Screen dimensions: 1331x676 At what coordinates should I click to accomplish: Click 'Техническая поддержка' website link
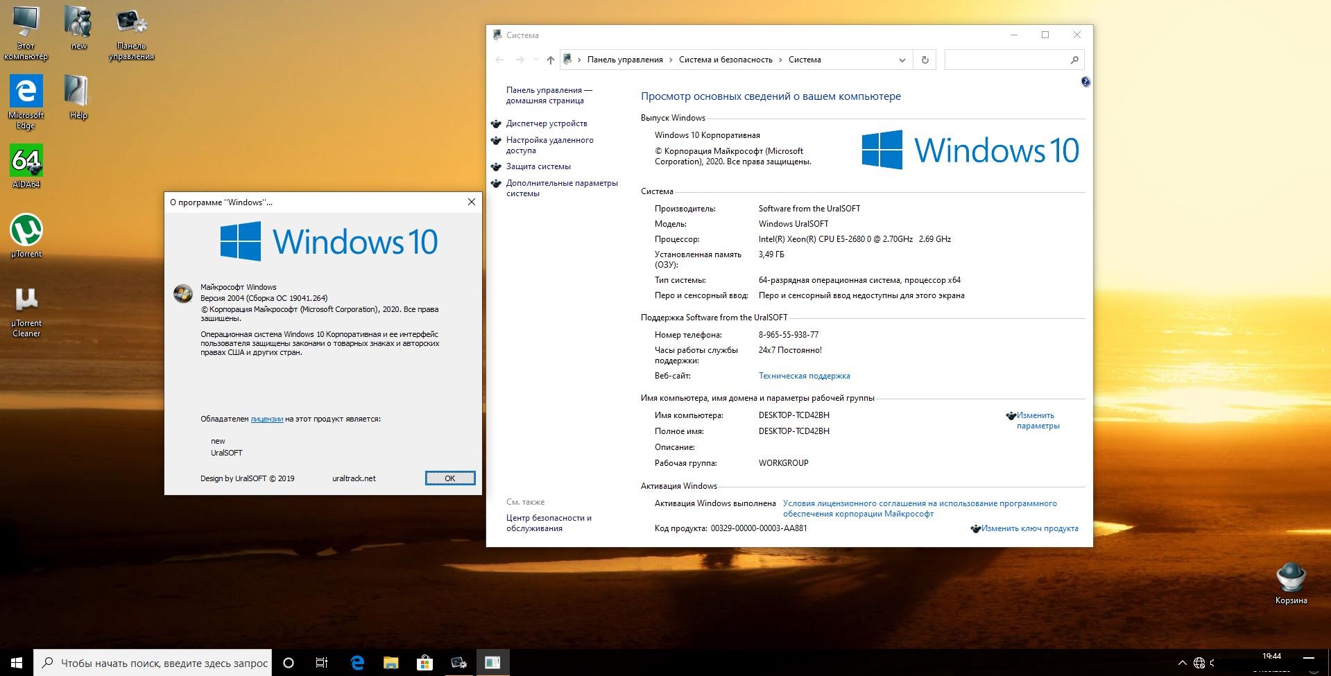[x=804, y=376]
